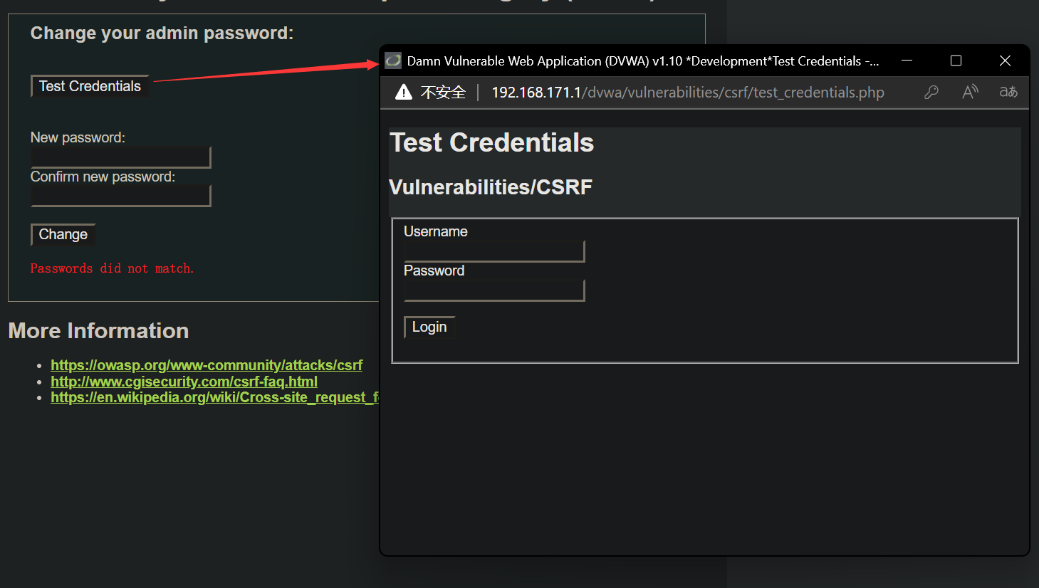Focus the Username field in popup

pyautogui.click(x=494, y=251)
